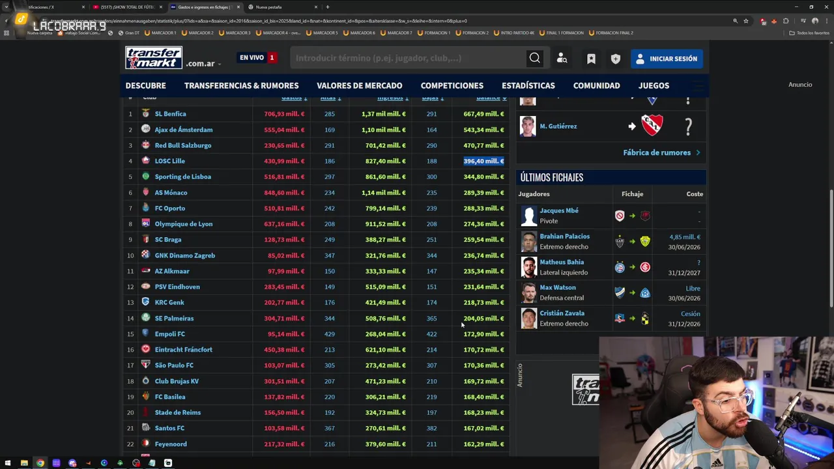Click Chrome icon in taskbar
834x469 pixels.
coord(40,463)
